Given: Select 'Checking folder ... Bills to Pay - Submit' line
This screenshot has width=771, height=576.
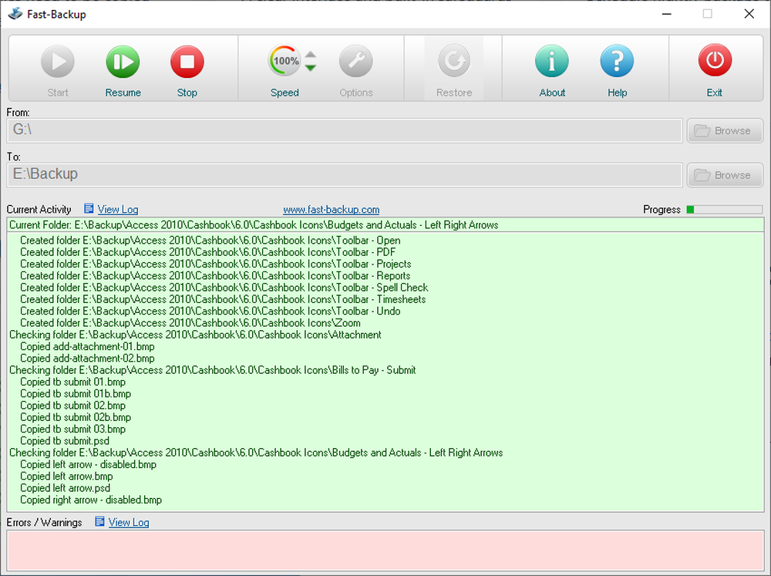Looking at the screenshot, I should pyautogui.click(x=213, y=370).
